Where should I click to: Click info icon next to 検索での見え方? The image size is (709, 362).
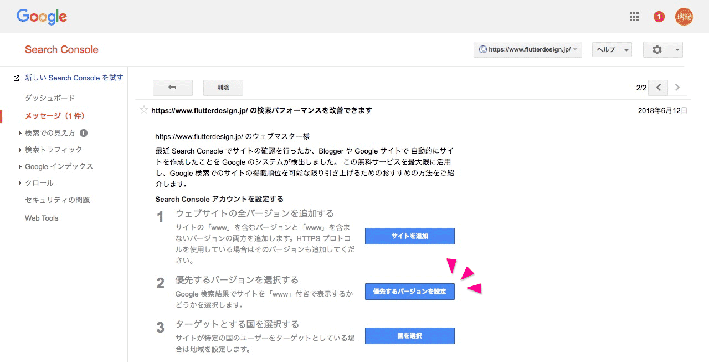coord(84,133)
